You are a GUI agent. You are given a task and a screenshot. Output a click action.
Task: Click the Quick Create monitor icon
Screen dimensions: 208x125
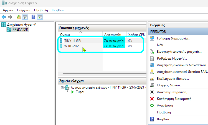pos(152,38)
